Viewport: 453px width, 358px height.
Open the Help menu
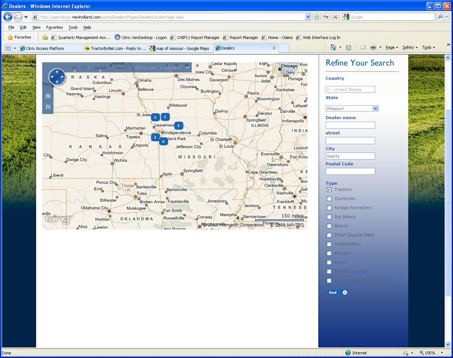(87, 27)
